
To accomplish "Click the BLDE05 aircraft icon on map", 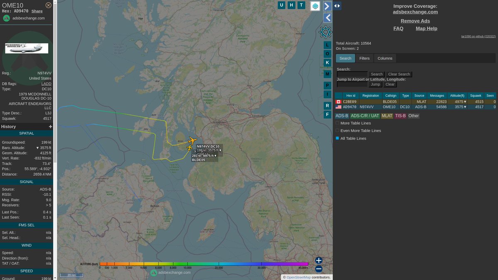I will 190,148.
